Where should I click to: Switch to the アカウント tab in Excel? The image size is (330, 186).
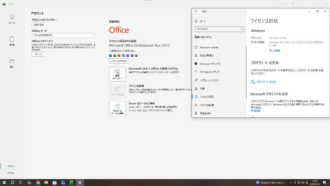click(x=11, y=165)
